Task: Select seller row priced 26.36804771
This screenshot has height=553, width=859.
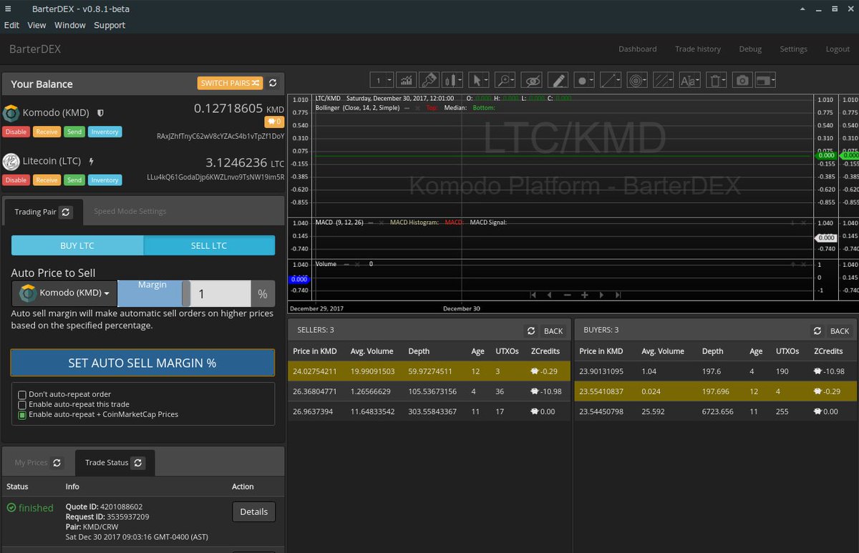Action: (x=429, y=391)
